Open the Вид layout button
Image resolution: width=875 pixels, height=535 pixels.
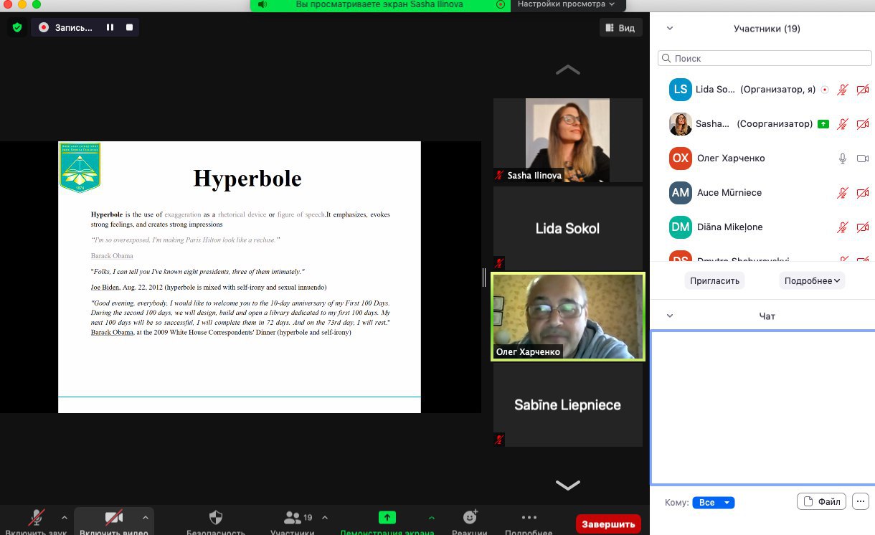[x=620, y=27]
